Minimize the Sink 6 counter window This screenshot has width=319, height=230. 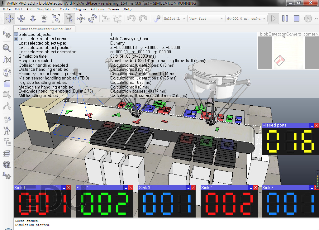pyautogui.click(x=312, y=188)
